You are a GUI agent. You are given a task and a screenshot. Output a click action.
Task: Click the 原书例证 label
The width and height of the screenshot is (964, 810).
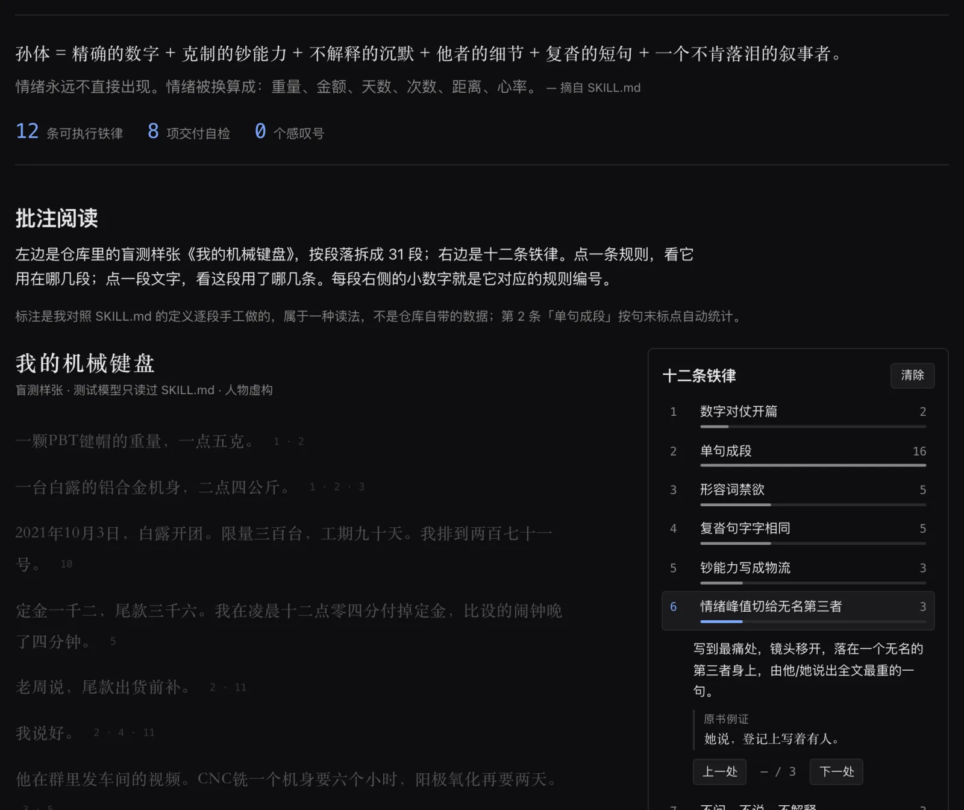(726, 719)
